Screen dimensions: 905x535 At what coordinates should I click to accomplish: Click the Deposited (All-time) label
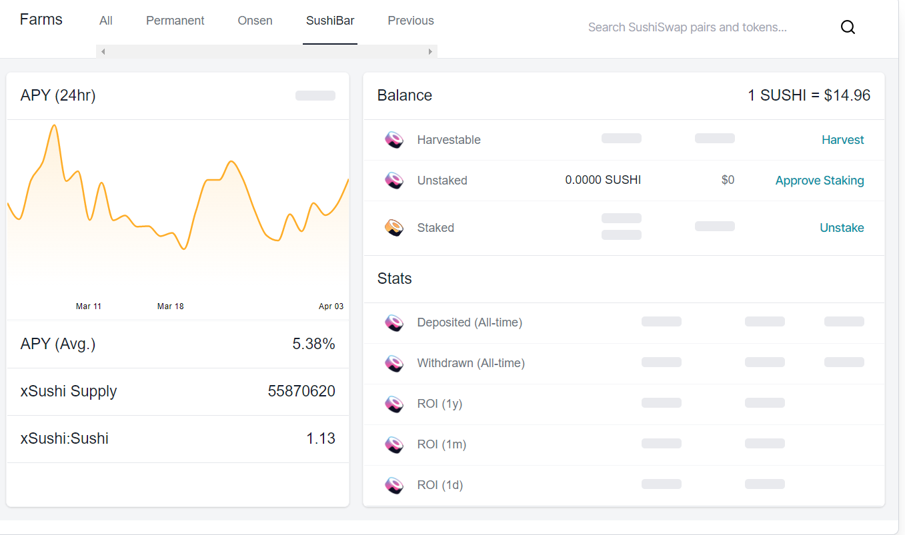[470, 323]
